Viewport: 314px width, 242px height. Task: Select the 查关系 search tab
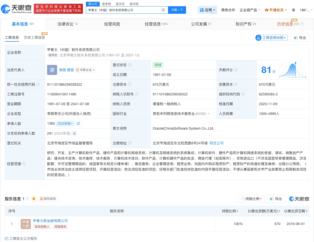click(120, 4)
